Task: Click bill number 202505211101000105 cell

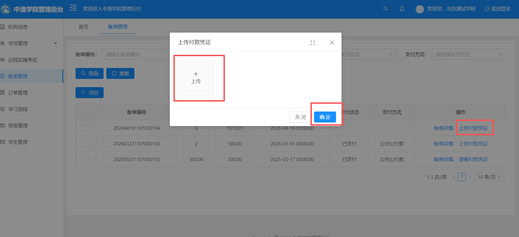Action: [137, 159]
